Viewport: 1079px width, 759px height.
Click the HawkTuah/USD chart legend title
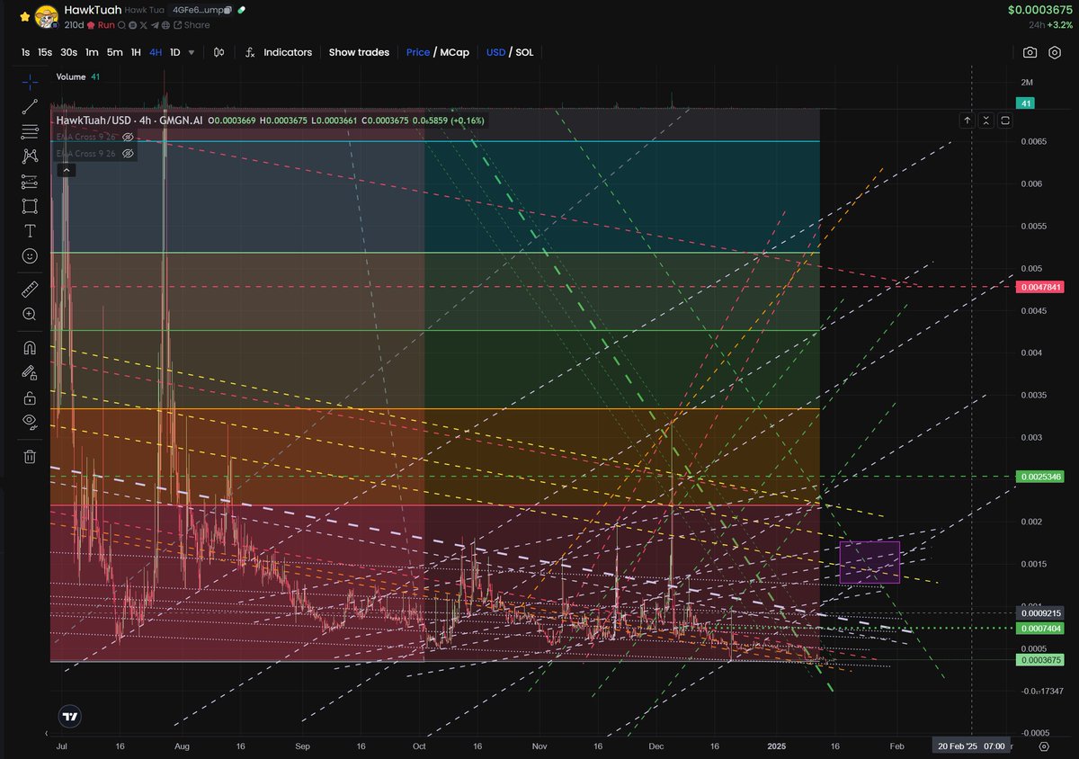tap(128, 120)
